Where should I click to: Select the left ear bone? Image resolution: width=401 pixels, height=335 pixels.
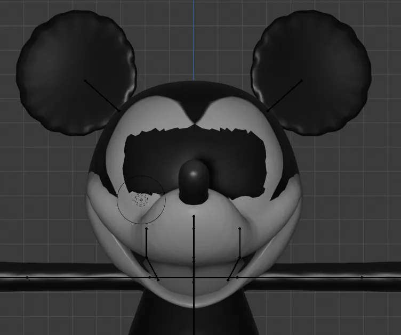[102, 96]
